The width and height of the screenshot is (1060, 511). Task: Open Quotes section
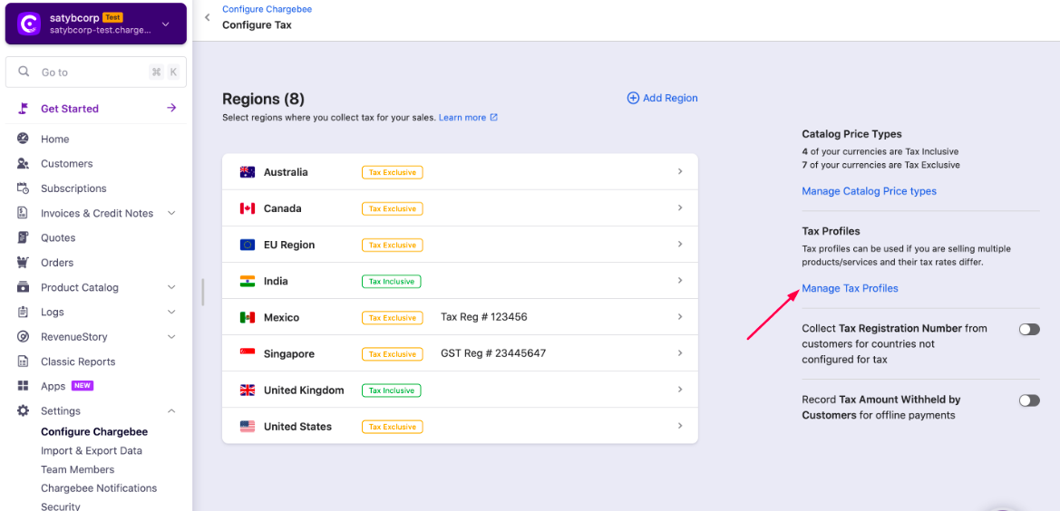[58, 237]
